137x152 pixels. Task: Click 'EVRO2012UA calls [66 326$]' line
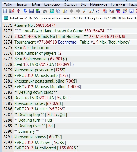(40, 109)
